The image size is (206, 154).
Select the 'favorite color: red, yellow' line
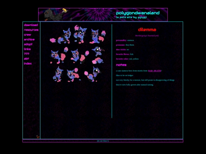point(127,59)
